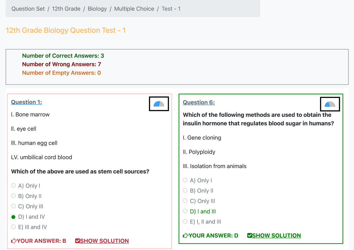Viewport: 354px width, 250px height.
Task: Click the 12th Grade Biology Question Test title
Action: [x=66, y=30]
